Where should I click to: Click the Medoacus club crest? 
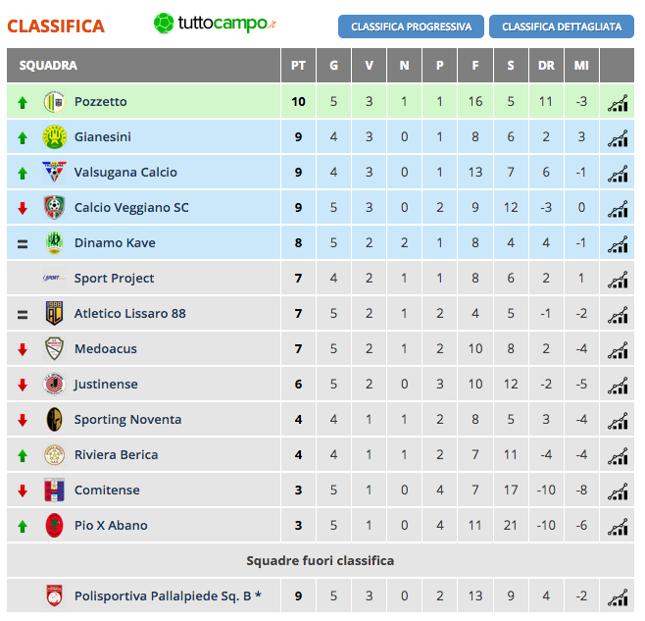click(x=54, y=348)
